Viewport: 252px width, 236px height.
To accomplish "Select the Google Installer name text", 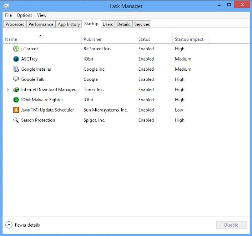I will pos(36,69).
